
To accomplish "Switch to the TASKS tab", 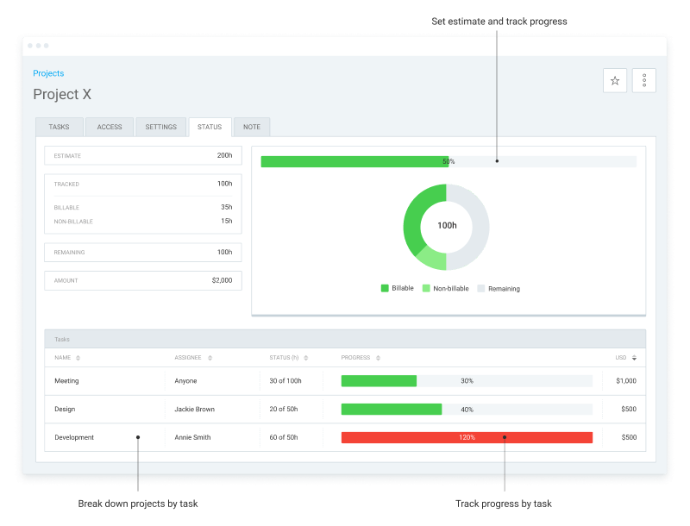I will (x=59, y=127).
